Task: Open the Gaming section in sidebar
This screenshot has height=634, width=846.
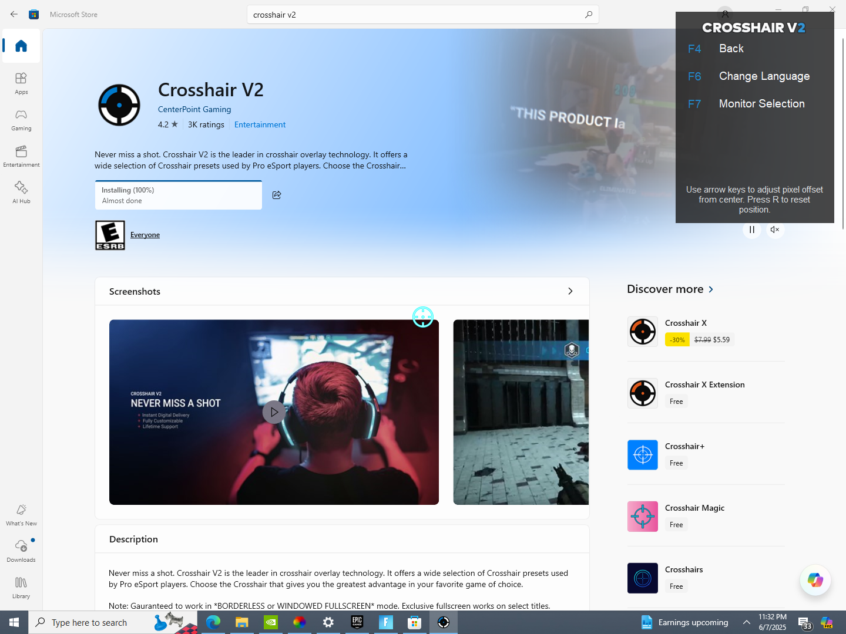Action: 21,119
